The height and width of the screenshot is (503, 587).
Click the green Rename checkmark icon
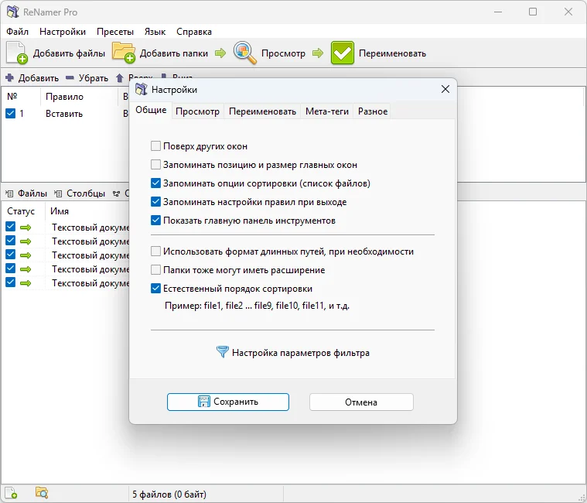point(342,53)
